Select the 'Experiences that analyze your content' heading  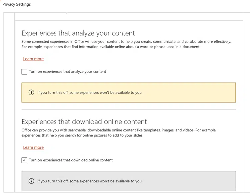tap(78, 33)
